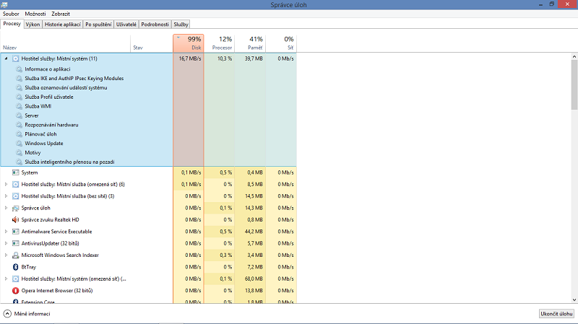This screenshot has height=324, width=578.
Task: Switch to the Služby tab
Action: tap(181, 24)
